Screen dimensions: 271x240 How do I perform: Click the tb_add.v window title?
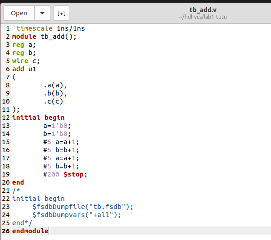(203, 10)
